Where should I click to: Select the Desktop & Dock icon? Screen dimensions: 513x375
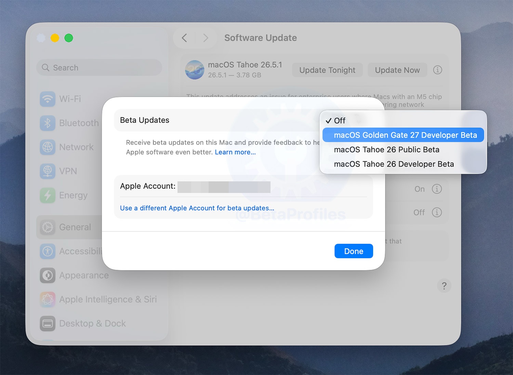click(x=48, y=323)
